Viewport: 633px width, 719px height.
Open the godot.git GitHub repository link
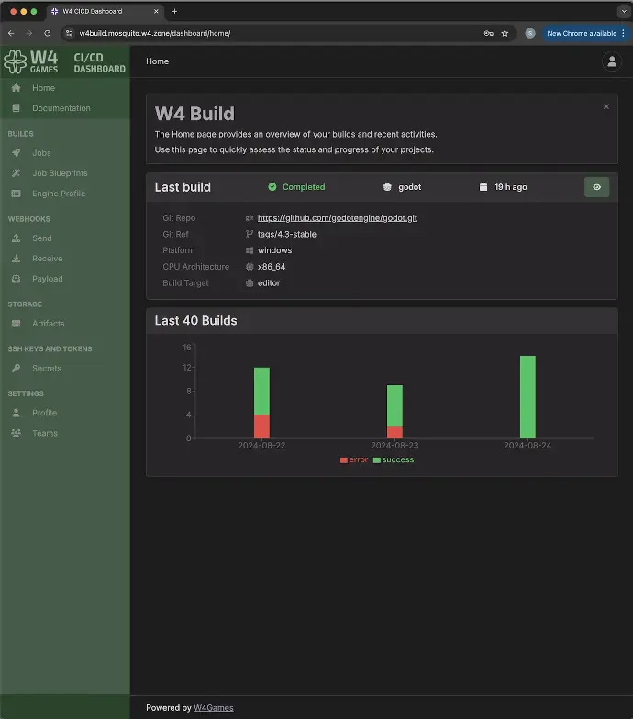click(x=338, y=218)
